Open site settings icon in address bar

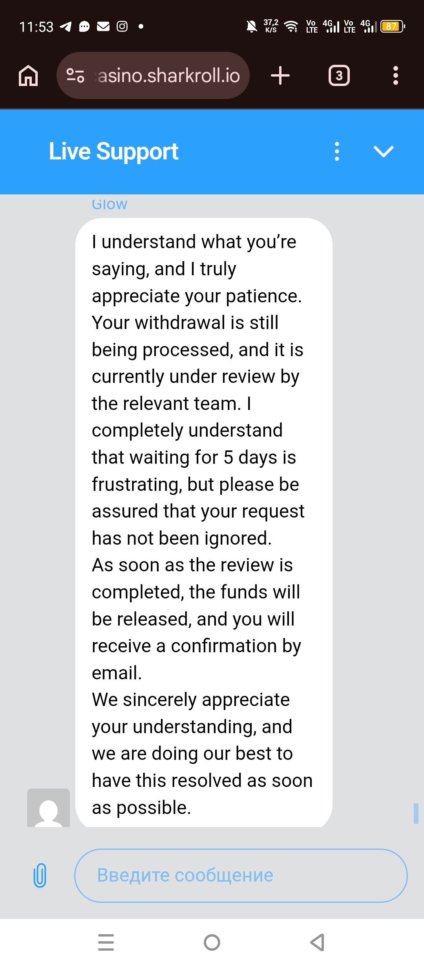point(75,75)
